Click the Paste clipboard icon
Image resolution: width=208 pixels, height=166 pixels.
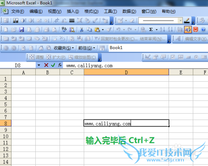point(97,29)
